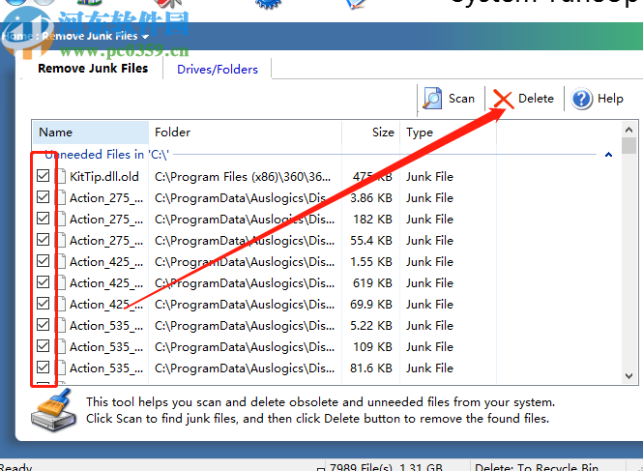The image size is (643, 471).
Task: Deselect the checkbox for the 69.9 KB file
Action: (44, 304)
